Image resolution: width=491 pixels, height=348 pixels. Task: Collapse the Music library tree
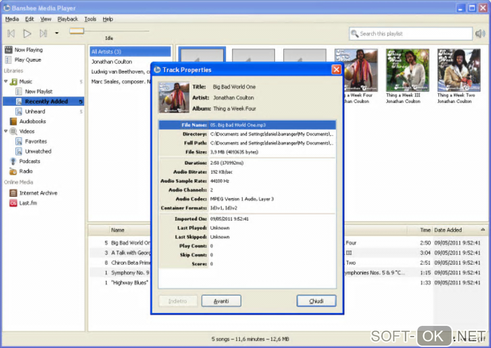click(6, 81)
